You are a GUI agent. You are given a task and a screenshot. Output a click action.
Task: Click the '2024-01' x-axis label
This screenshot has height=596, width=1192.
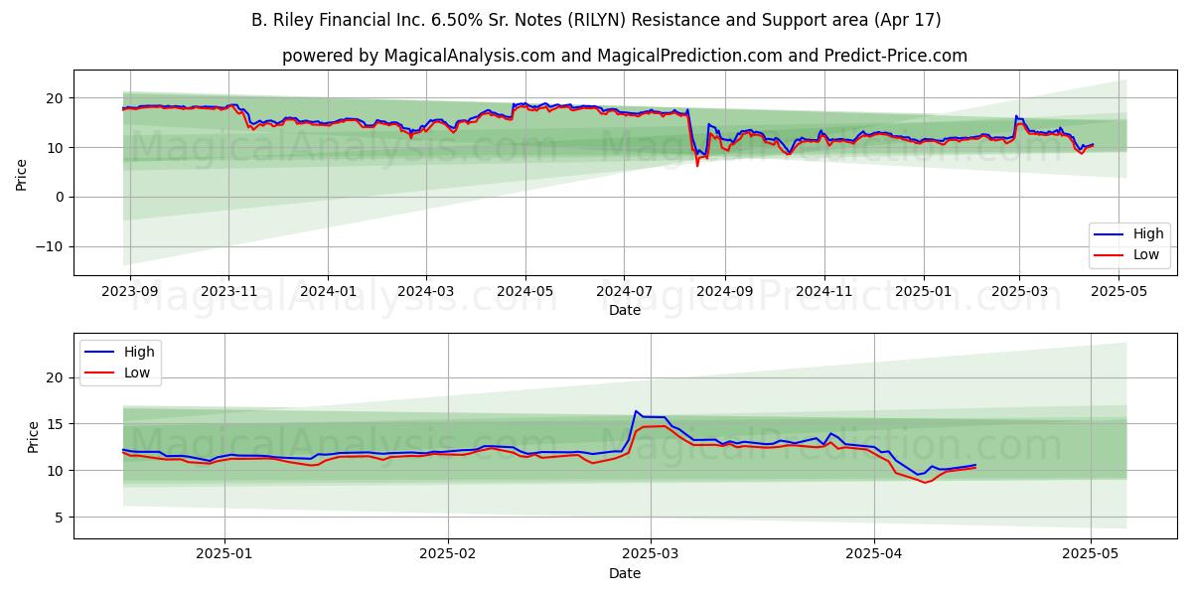click(x=328, y=291)
